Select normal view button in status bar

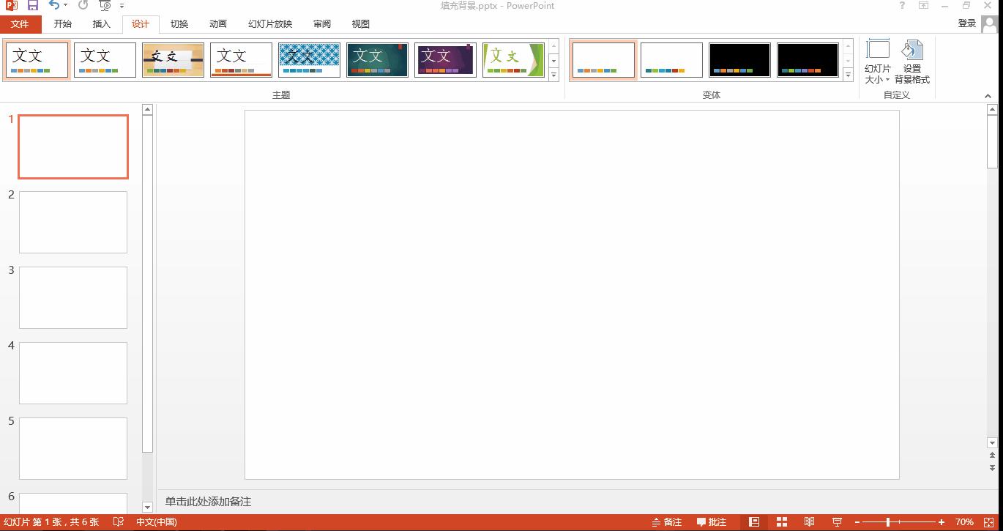pyautogui.click(x=754, y=522)
